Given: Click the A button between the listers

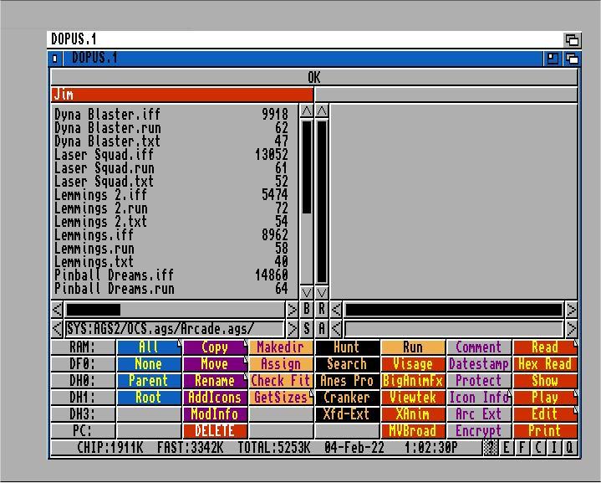Looking at the screenshot, I should 322,329.
